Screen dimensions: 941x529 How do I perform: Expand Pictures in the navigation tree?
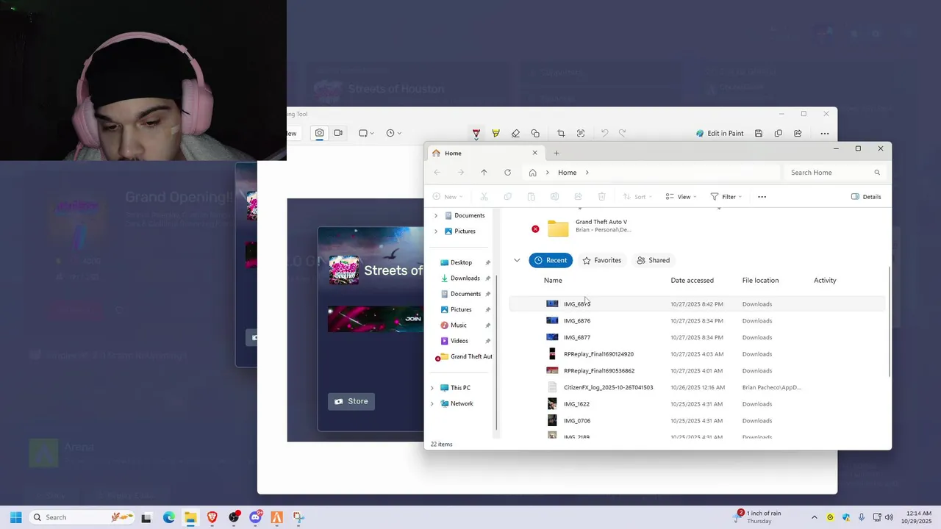(436, 231)
